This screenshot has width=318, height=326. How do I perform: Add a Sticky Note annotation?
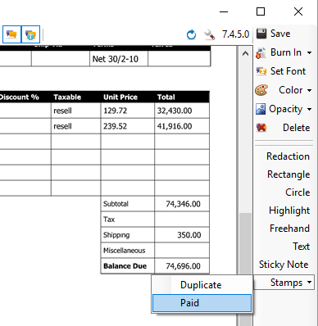pos(284,265)
